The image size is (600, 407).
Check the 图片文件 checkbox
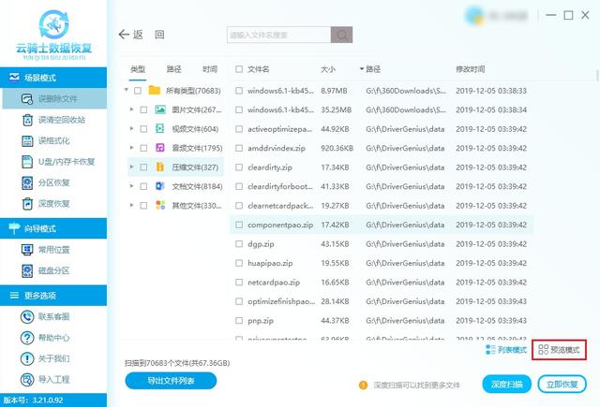tap(143, 109)
